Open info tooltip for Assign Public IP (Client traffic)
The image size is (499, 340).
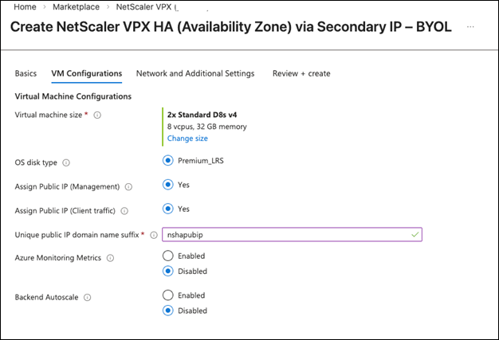(x=124, y=211)
